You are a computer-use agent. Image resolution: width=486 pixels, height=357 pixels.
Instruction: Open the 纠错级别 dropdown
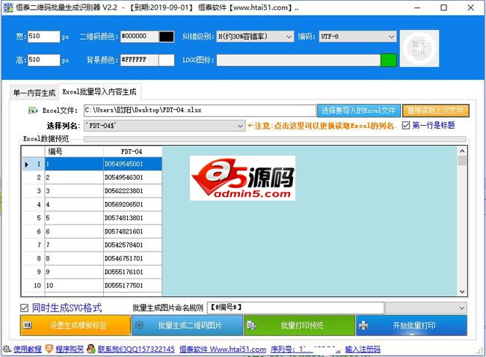289,37
